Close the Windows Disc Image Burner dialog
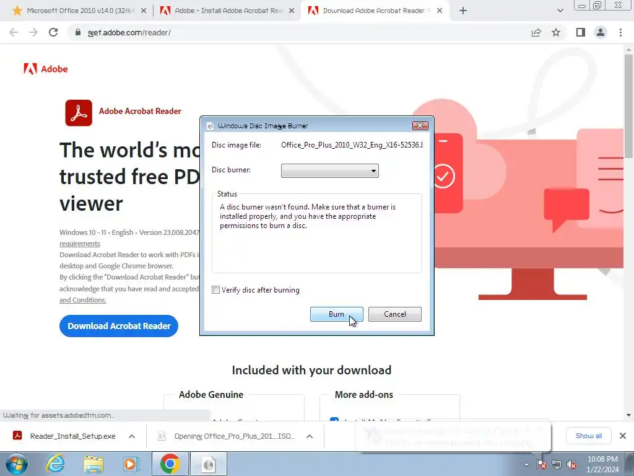This screenshot has height=476, width=634. coord(420,126)
